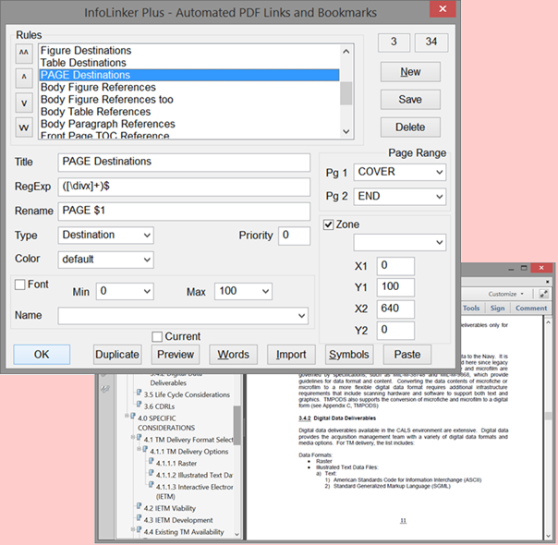The width and height of the screenshot is (558, 545).
Task: Check the Current checkbox
Action: [157, 336]
